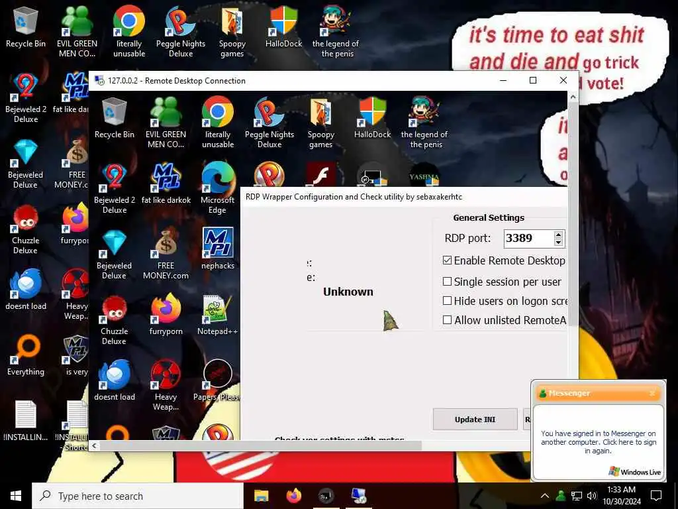
Task: Dismiss the Messenger notification popup
Action: coord(652,394)
